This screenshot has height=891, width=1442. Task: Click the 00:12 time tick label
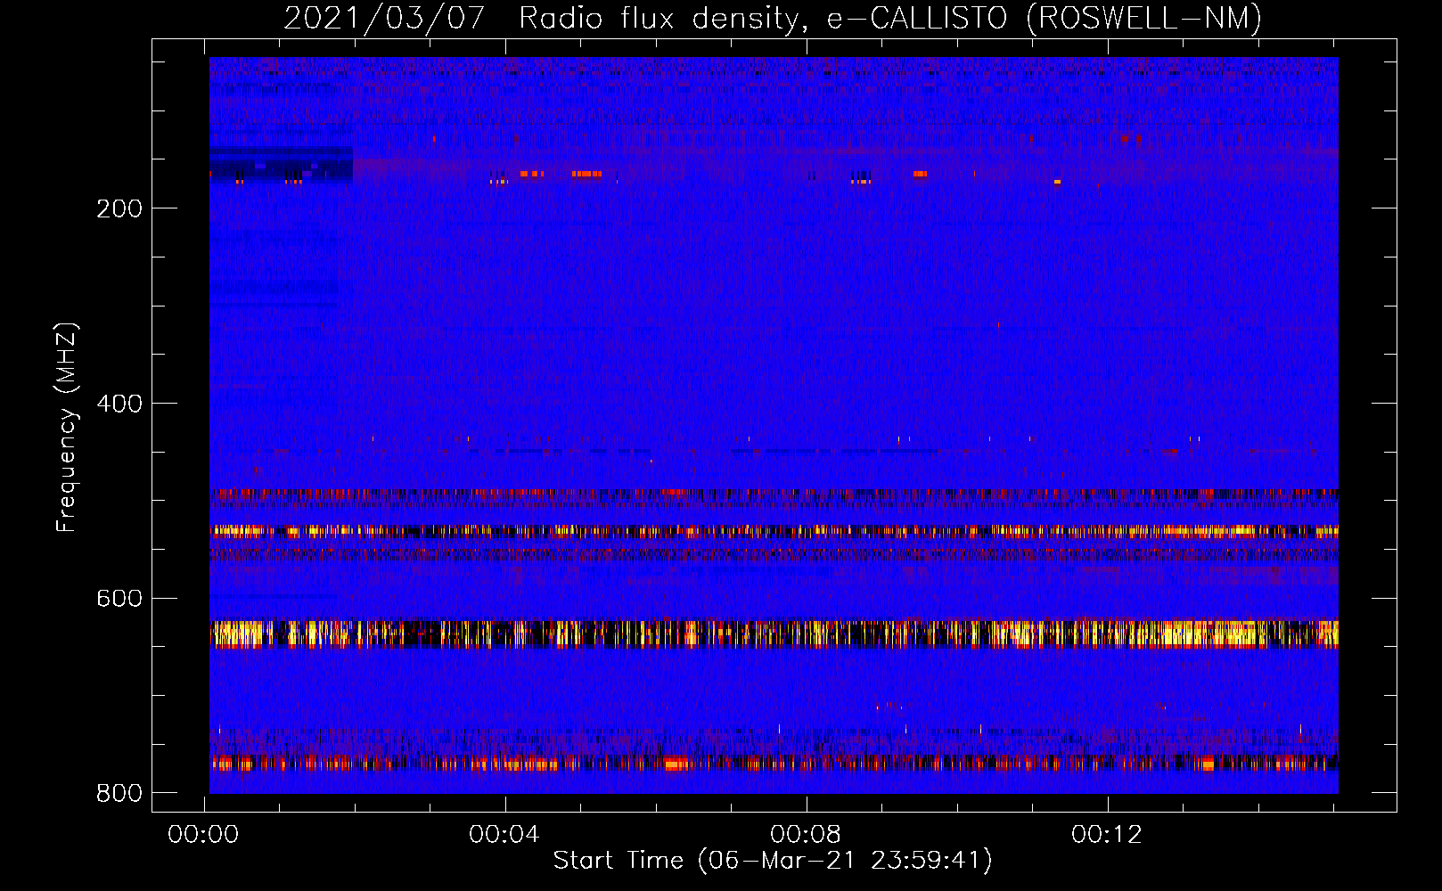(x=1107, y=835)
